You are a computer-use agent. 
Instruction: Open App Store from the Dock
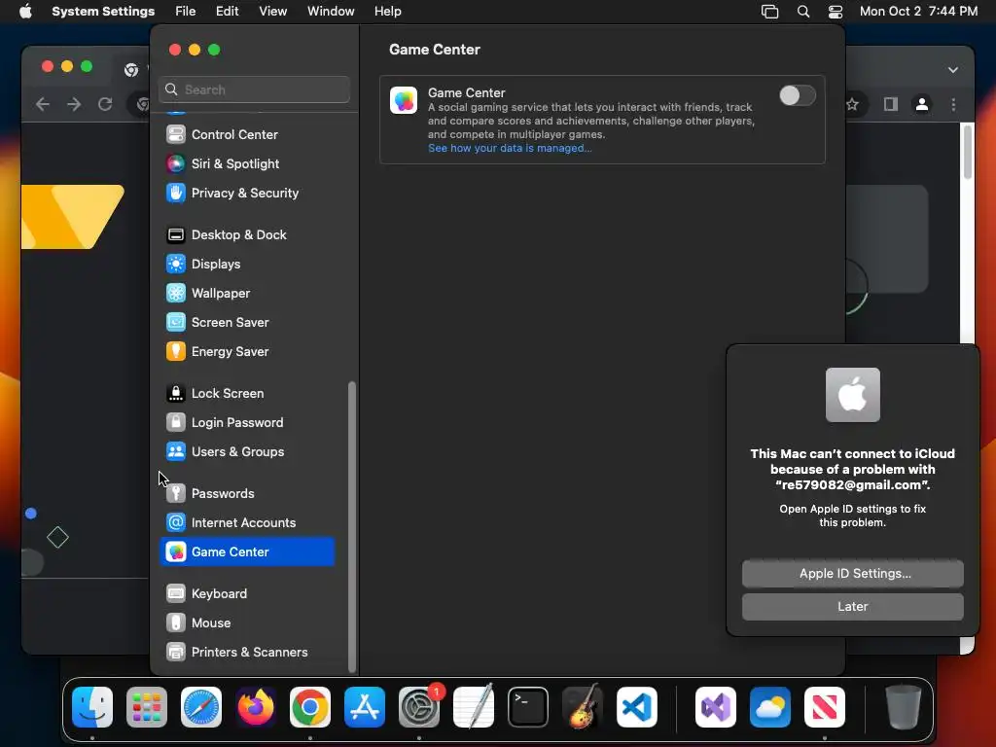365,707
